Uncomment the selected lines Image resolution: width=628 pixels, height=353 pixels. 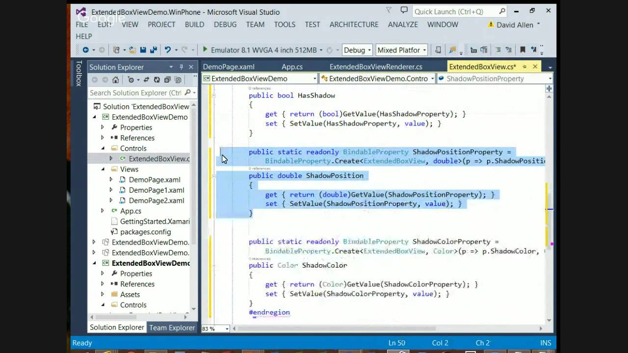(509, 50)
